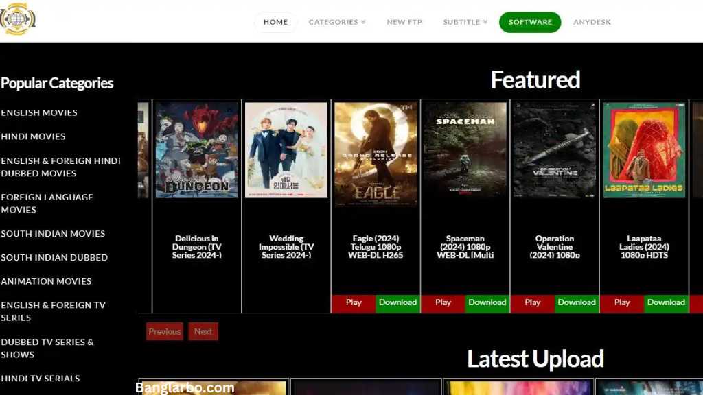Select English & Foreign Hindi Dubbed Movies
Screen dimensions: 703x395
pyautogui.click(x=60, y=167)
